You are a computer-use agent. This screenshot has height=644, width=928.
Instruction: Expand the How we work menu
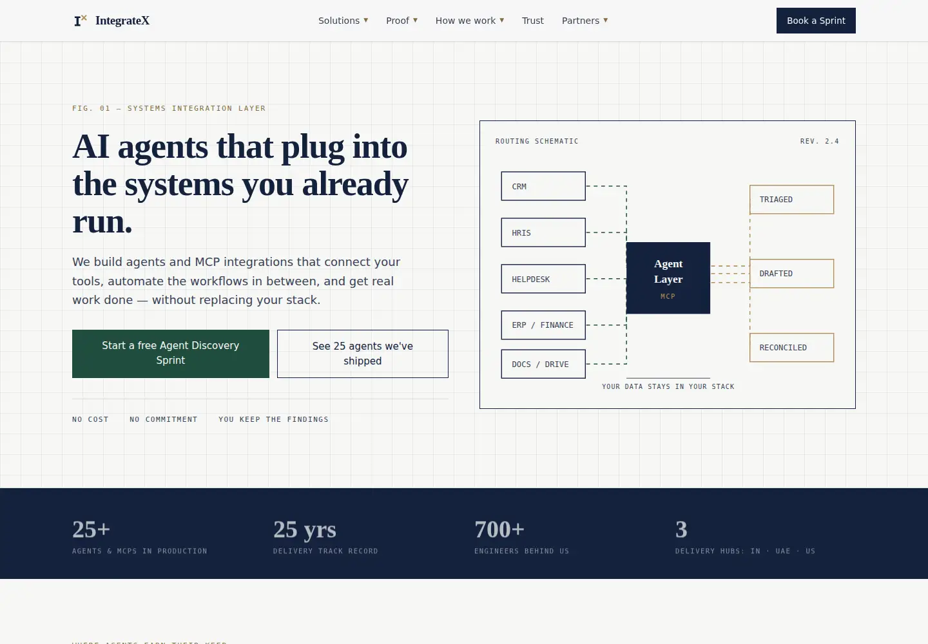coord(470,21)
